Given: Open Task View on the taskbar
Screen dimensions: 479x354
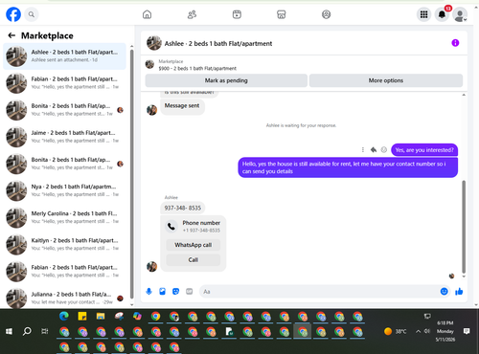Looking at the screenshot, I should point(45,331).
